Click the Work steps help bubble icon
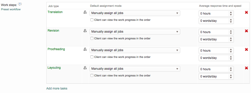Image resolution: width=251 pixels, height=93 pixels. (20, 4)
